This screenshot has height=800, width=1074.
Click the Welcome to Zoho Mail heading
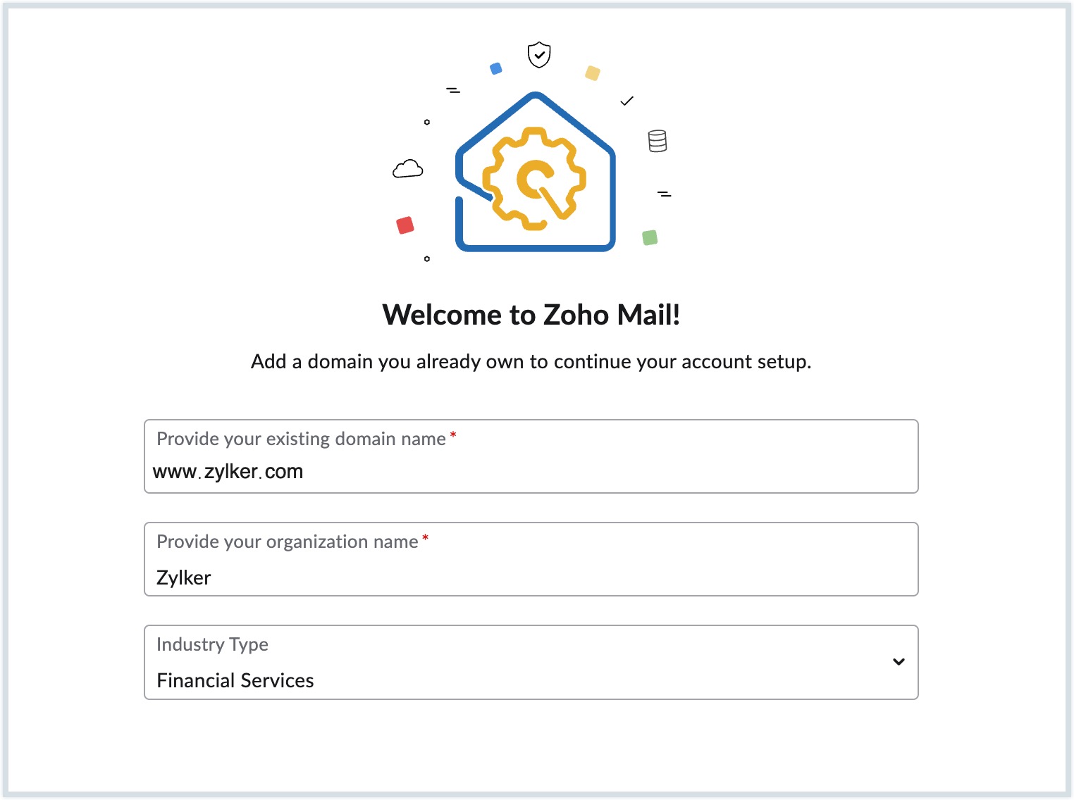point(531,315)
